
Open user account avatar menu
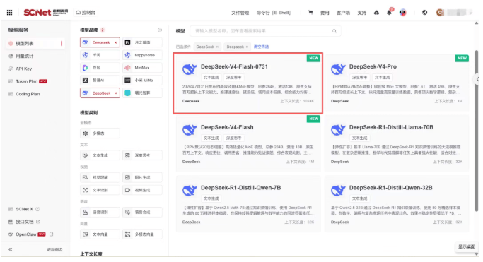440,13
